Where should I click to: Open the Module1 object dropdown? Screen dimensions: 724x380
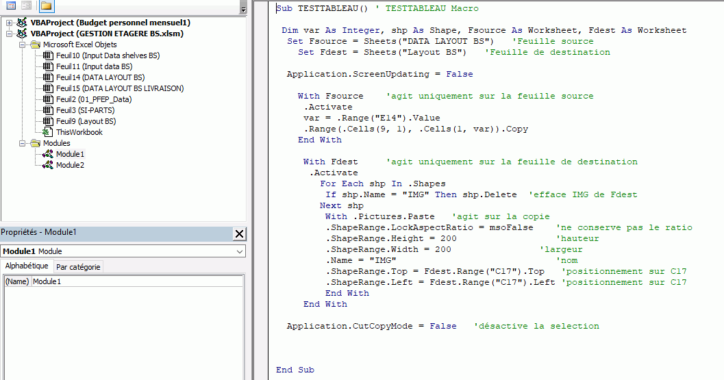point(239,251)
